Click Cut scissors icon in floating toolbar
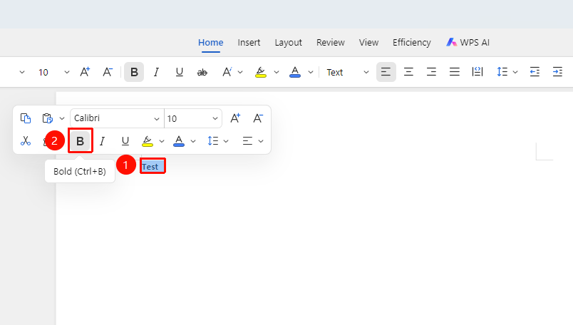This screenshot has width=573, height=325. tap(26, 140)
